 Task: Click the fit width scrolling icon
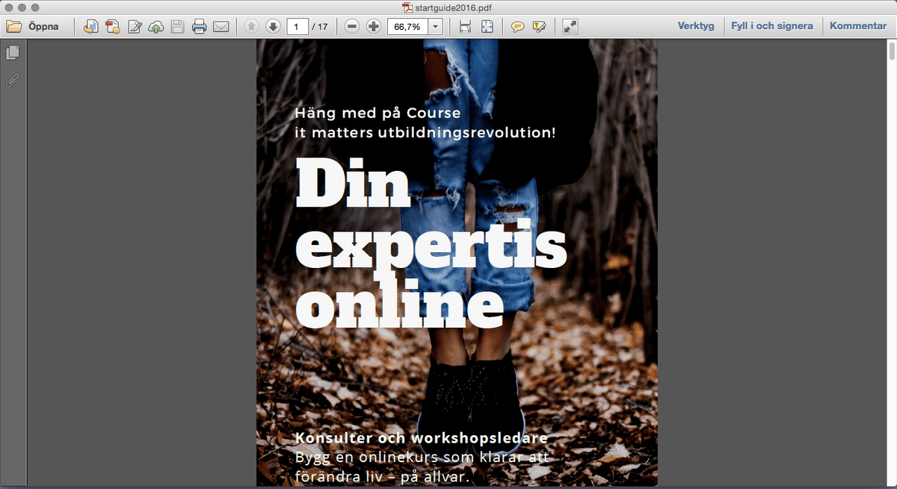pos(465,27)
